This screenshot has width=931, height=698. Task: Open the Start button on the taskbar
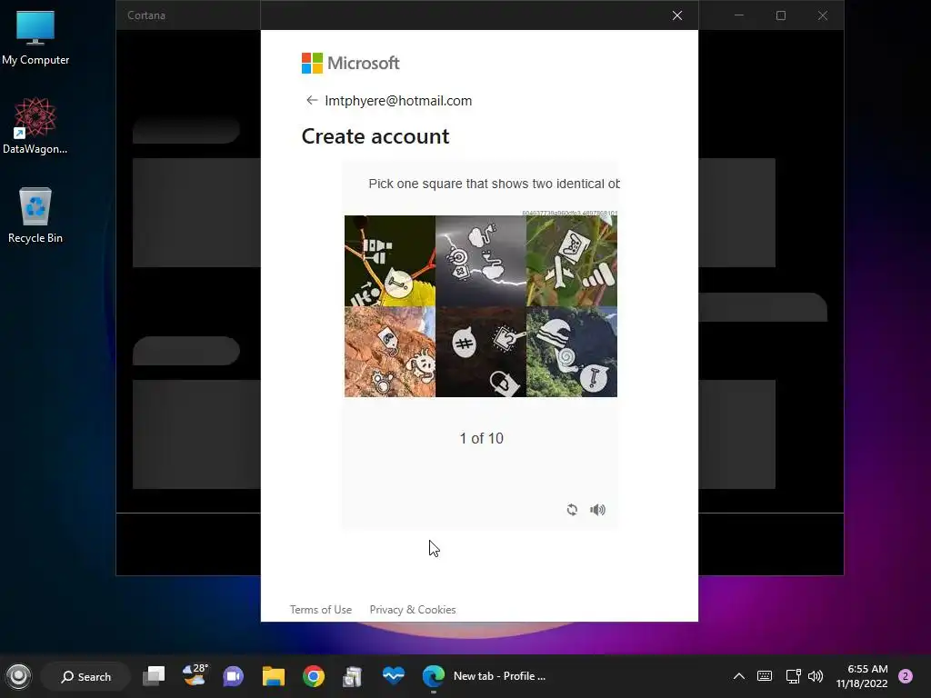[x=18, y=676]
